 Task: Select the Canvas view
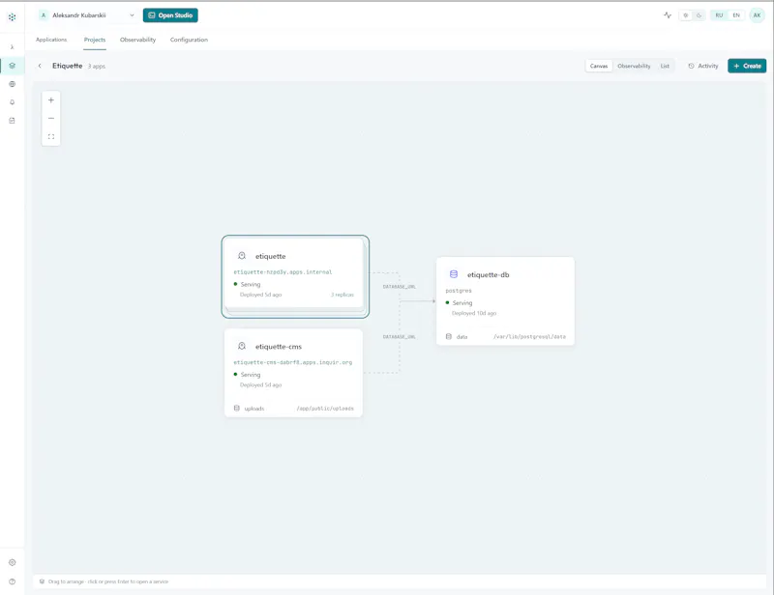[599, 66]
